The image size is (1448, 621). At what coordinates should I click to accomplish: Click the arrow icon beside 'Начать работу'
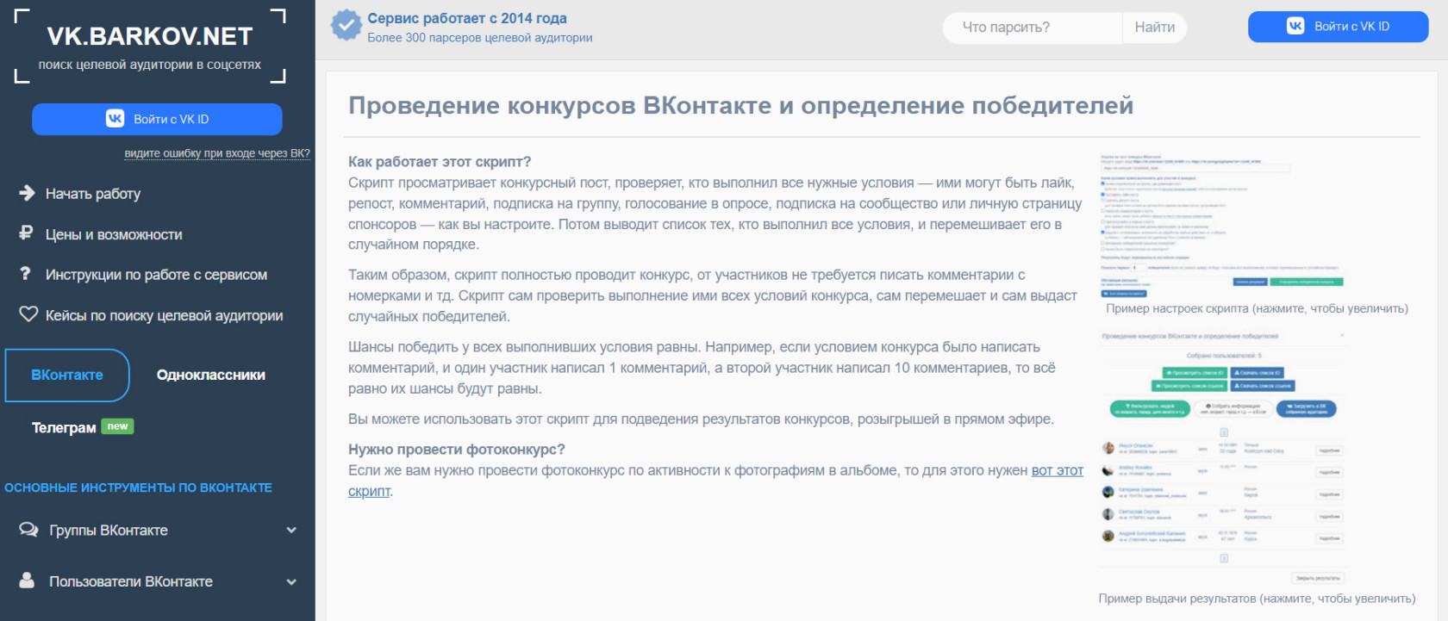click(28, 193)
